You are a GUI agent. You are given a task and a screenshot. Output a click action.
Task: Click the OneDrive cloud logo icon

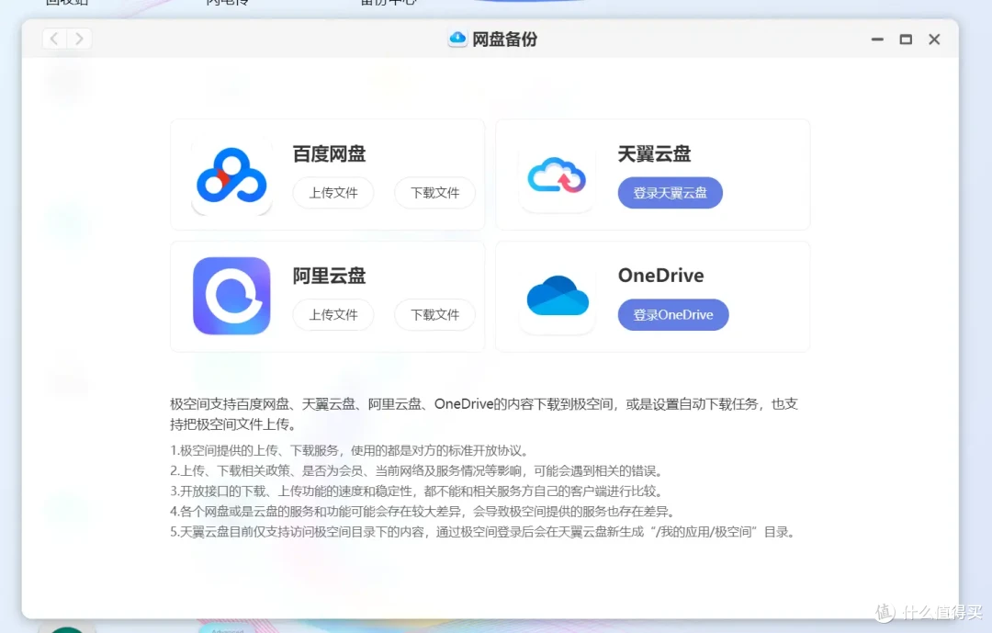(x=558, y=296)
